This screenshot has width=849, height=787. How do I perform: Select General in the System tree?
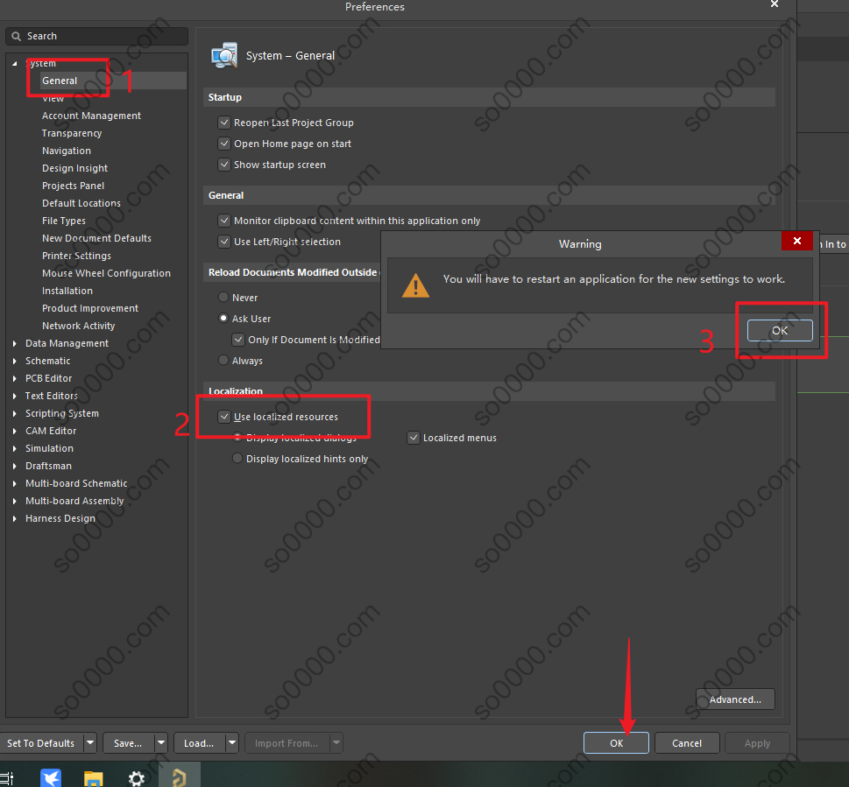60,81
